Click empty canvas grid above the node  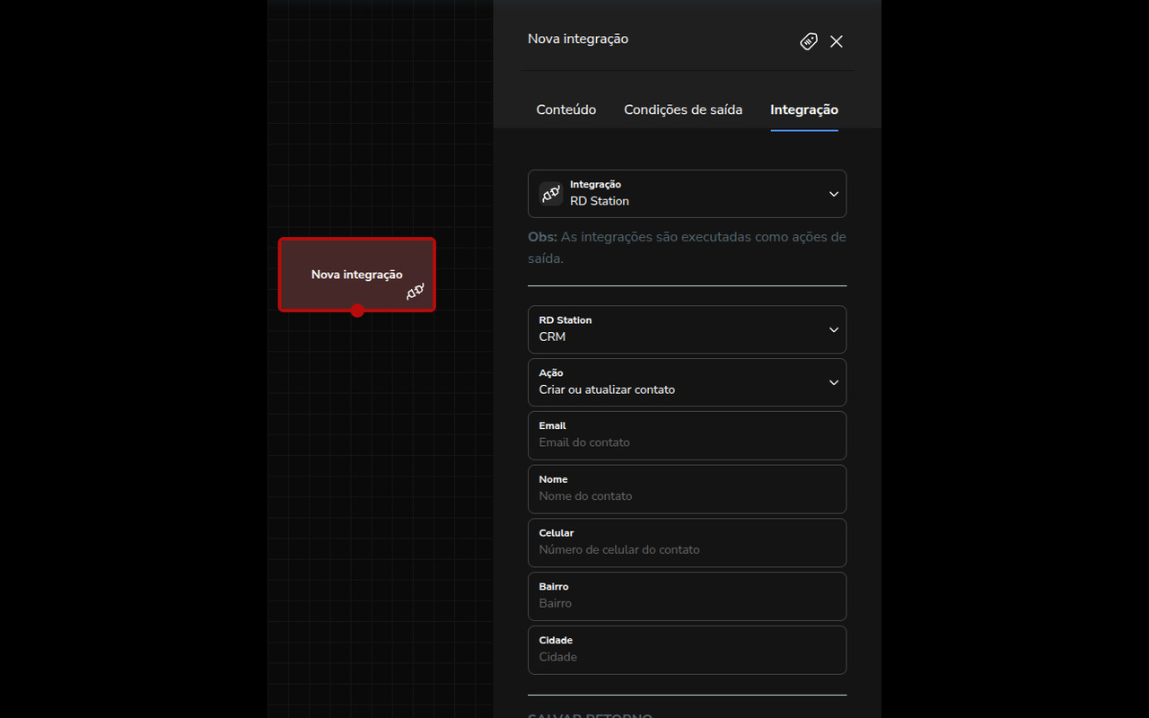coord(377,135)
